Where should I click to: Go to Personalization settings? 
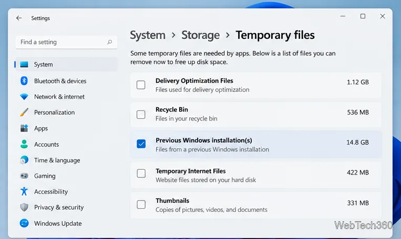(67, 112)
